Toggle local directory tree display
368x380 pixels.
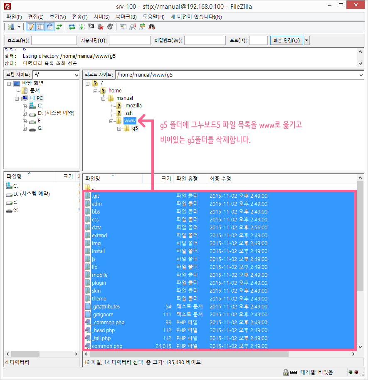[40, 27]
